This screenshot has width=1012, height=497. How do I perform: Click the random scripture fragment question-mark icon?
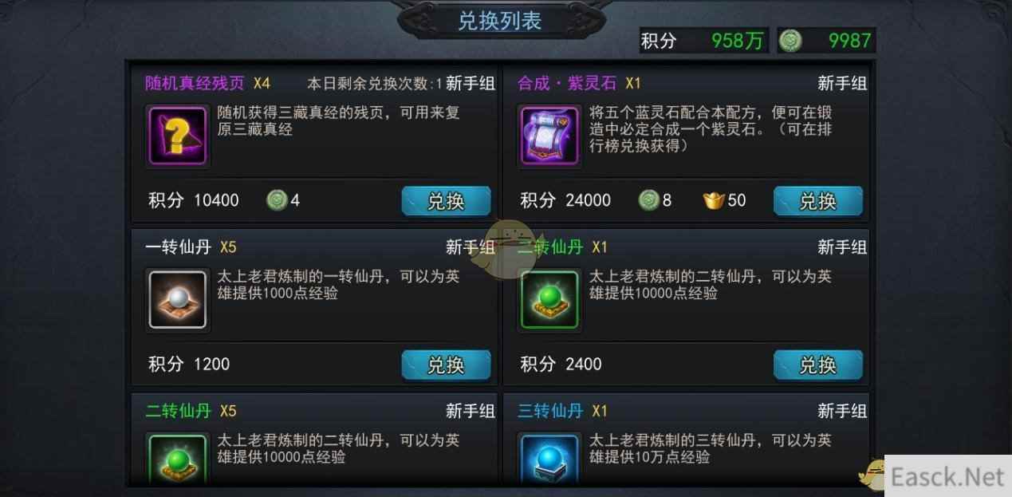(178, 136)
